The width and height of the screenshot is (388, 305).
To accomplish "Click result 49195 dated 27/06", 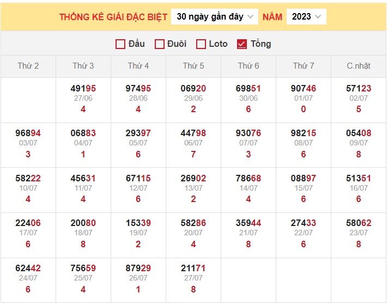I will click(x=83, y=88).
